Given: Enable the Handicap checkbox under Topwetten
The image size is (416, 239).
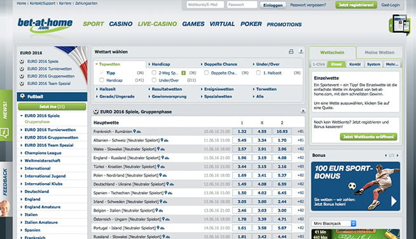Looking at the screenshot, I should [101, 80].
